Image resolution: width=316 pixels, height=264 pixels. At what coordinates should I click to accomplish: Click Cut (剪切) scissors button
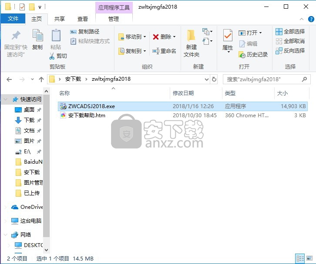[58, 56]
